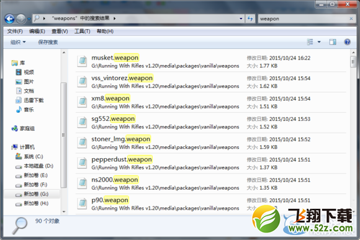Click the 保存搜索 save search button
The height and width of the screenshot is (240, 360).
[48, 42]
